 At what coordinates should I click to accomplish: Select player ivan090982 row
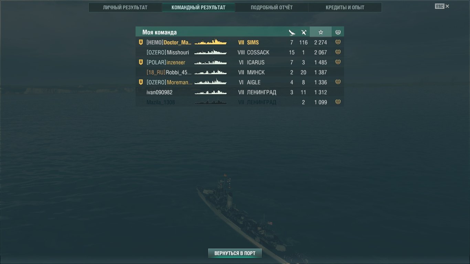point(240,92)
